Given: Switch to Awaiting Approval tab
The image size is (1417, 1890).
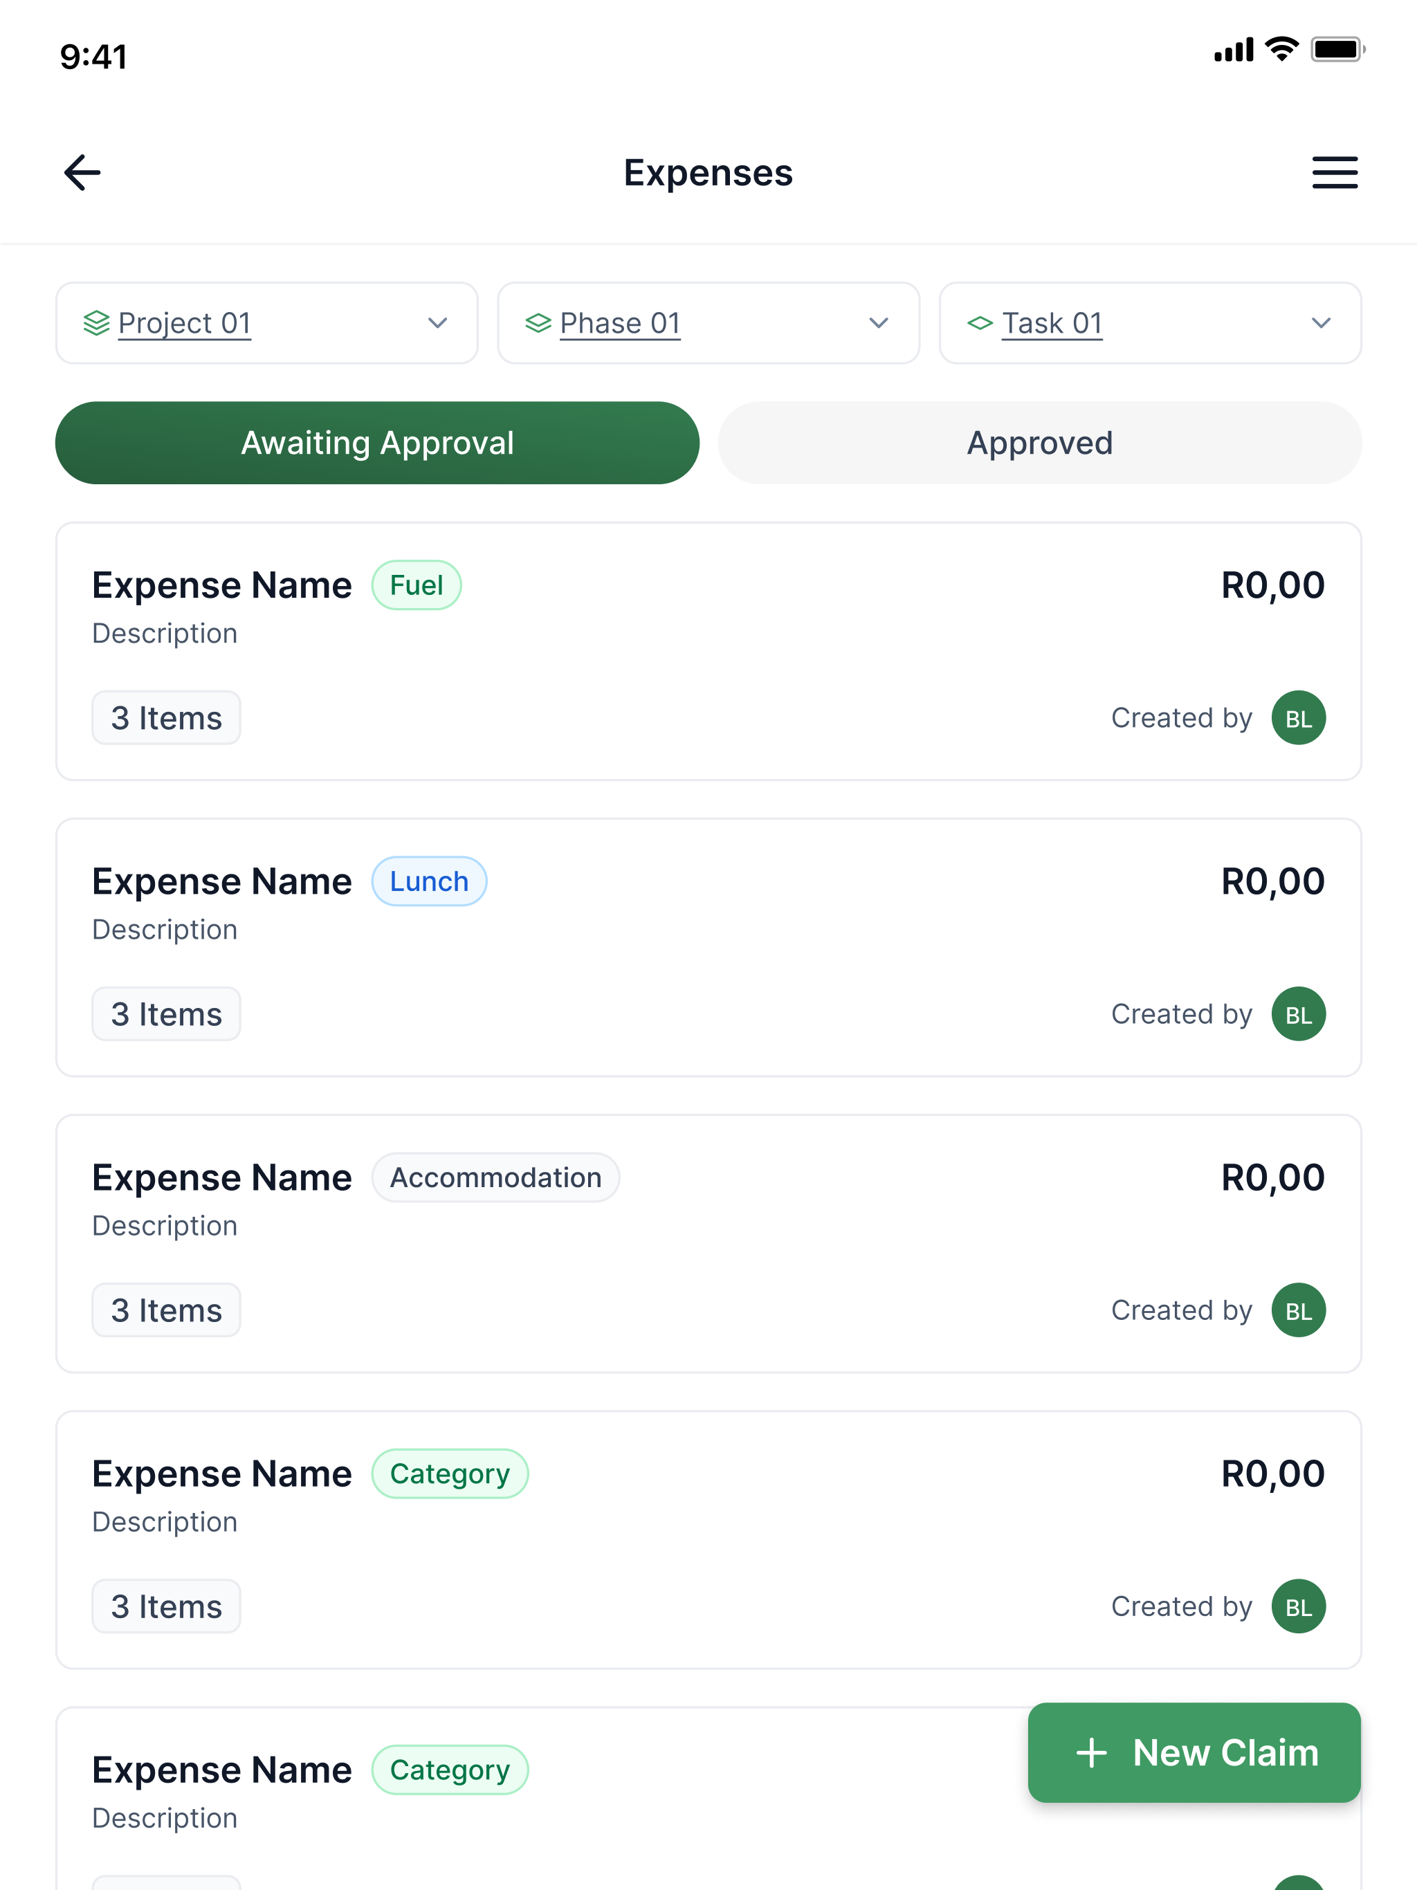Looking at the screenshot, I should [377, 443].
